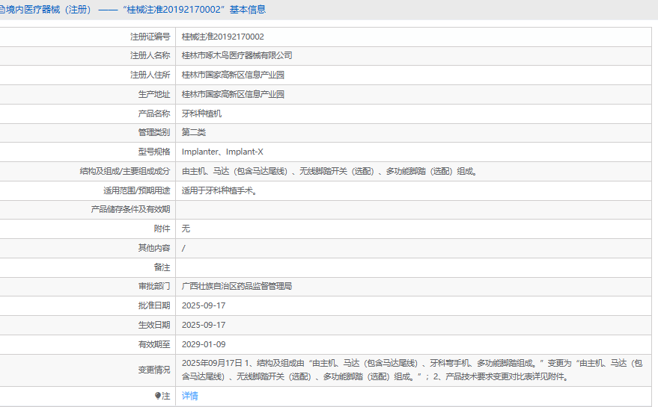Click the 批准日期 value 2025-09-17
Image resolution: width=658 pixels, height=407 pixels.
pos(204,305)
